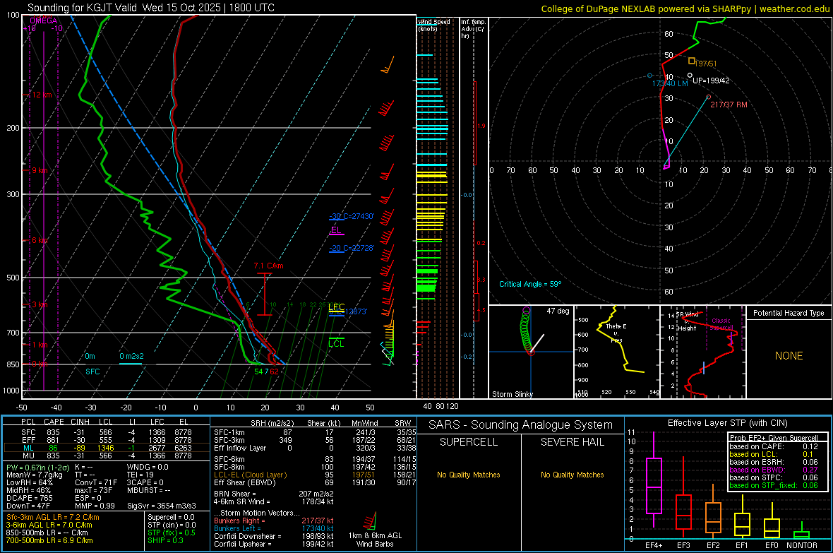Click the left-mover 173/40 LM hodograph marker
Viewport: 833px width, 553px height.
click(650, 76)
